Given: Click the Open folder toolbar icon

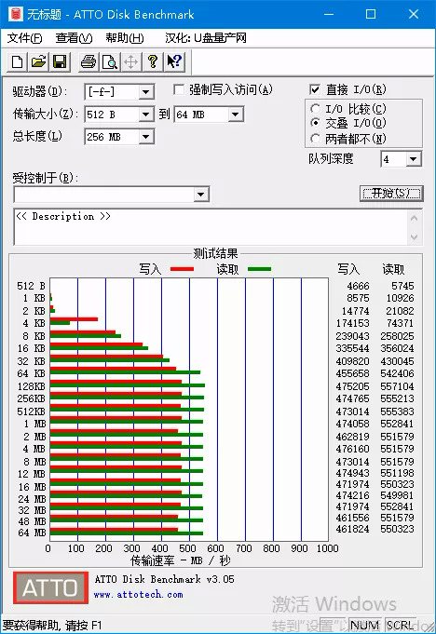Looking at the screenshot, I should tap(39, 62).
